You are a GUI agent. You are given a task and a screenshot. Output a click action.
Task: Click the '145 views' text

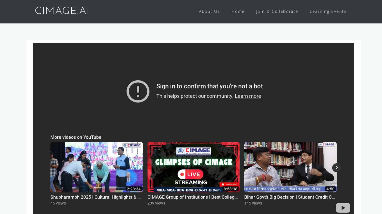point(253,203)
